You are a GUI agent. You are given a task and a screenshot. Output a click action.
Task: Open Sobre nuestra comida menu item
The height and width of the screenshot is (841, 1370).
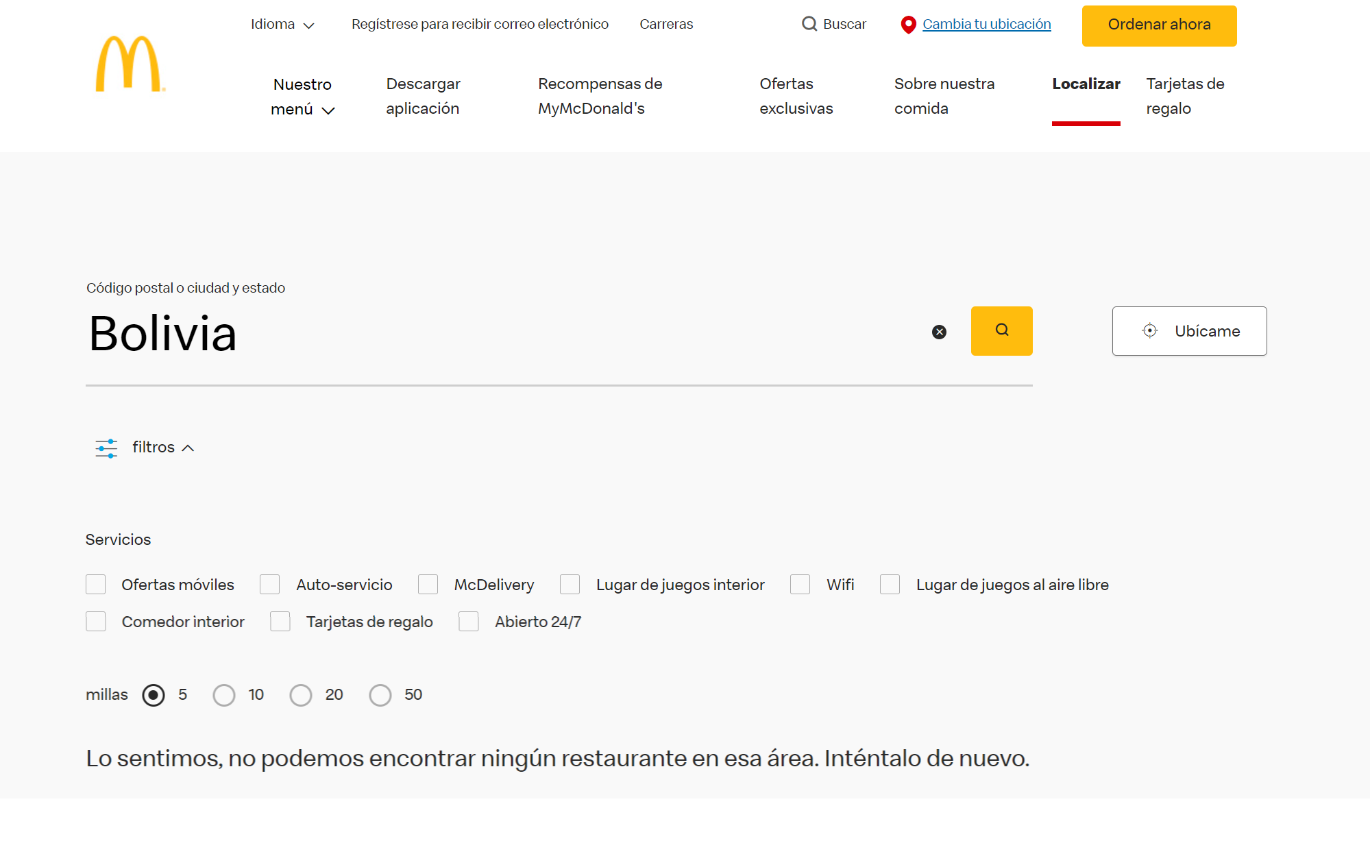click(944, 96)
